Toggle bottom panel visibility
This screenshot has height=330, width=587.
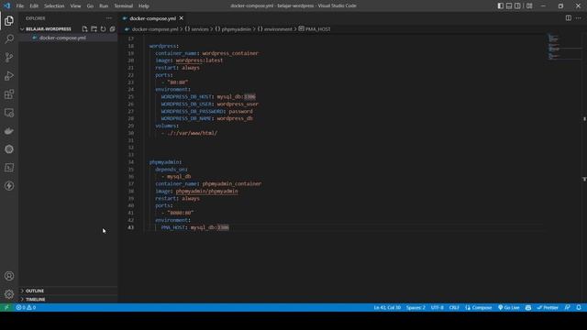(x=509, y=5)
